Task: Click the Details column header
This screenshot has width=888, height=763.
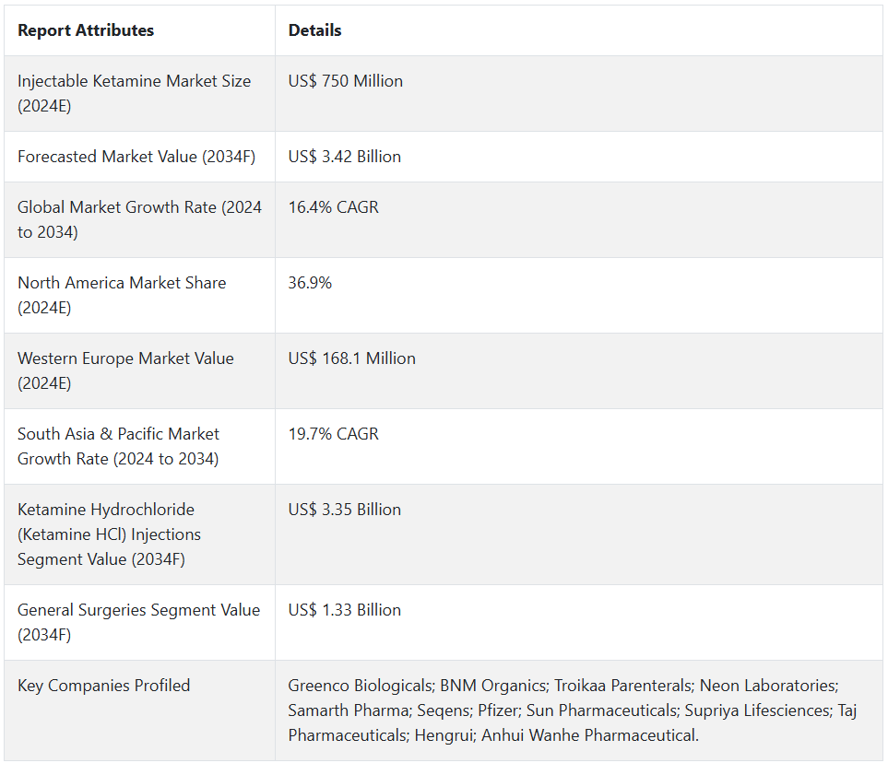Action: click(314, 30)
